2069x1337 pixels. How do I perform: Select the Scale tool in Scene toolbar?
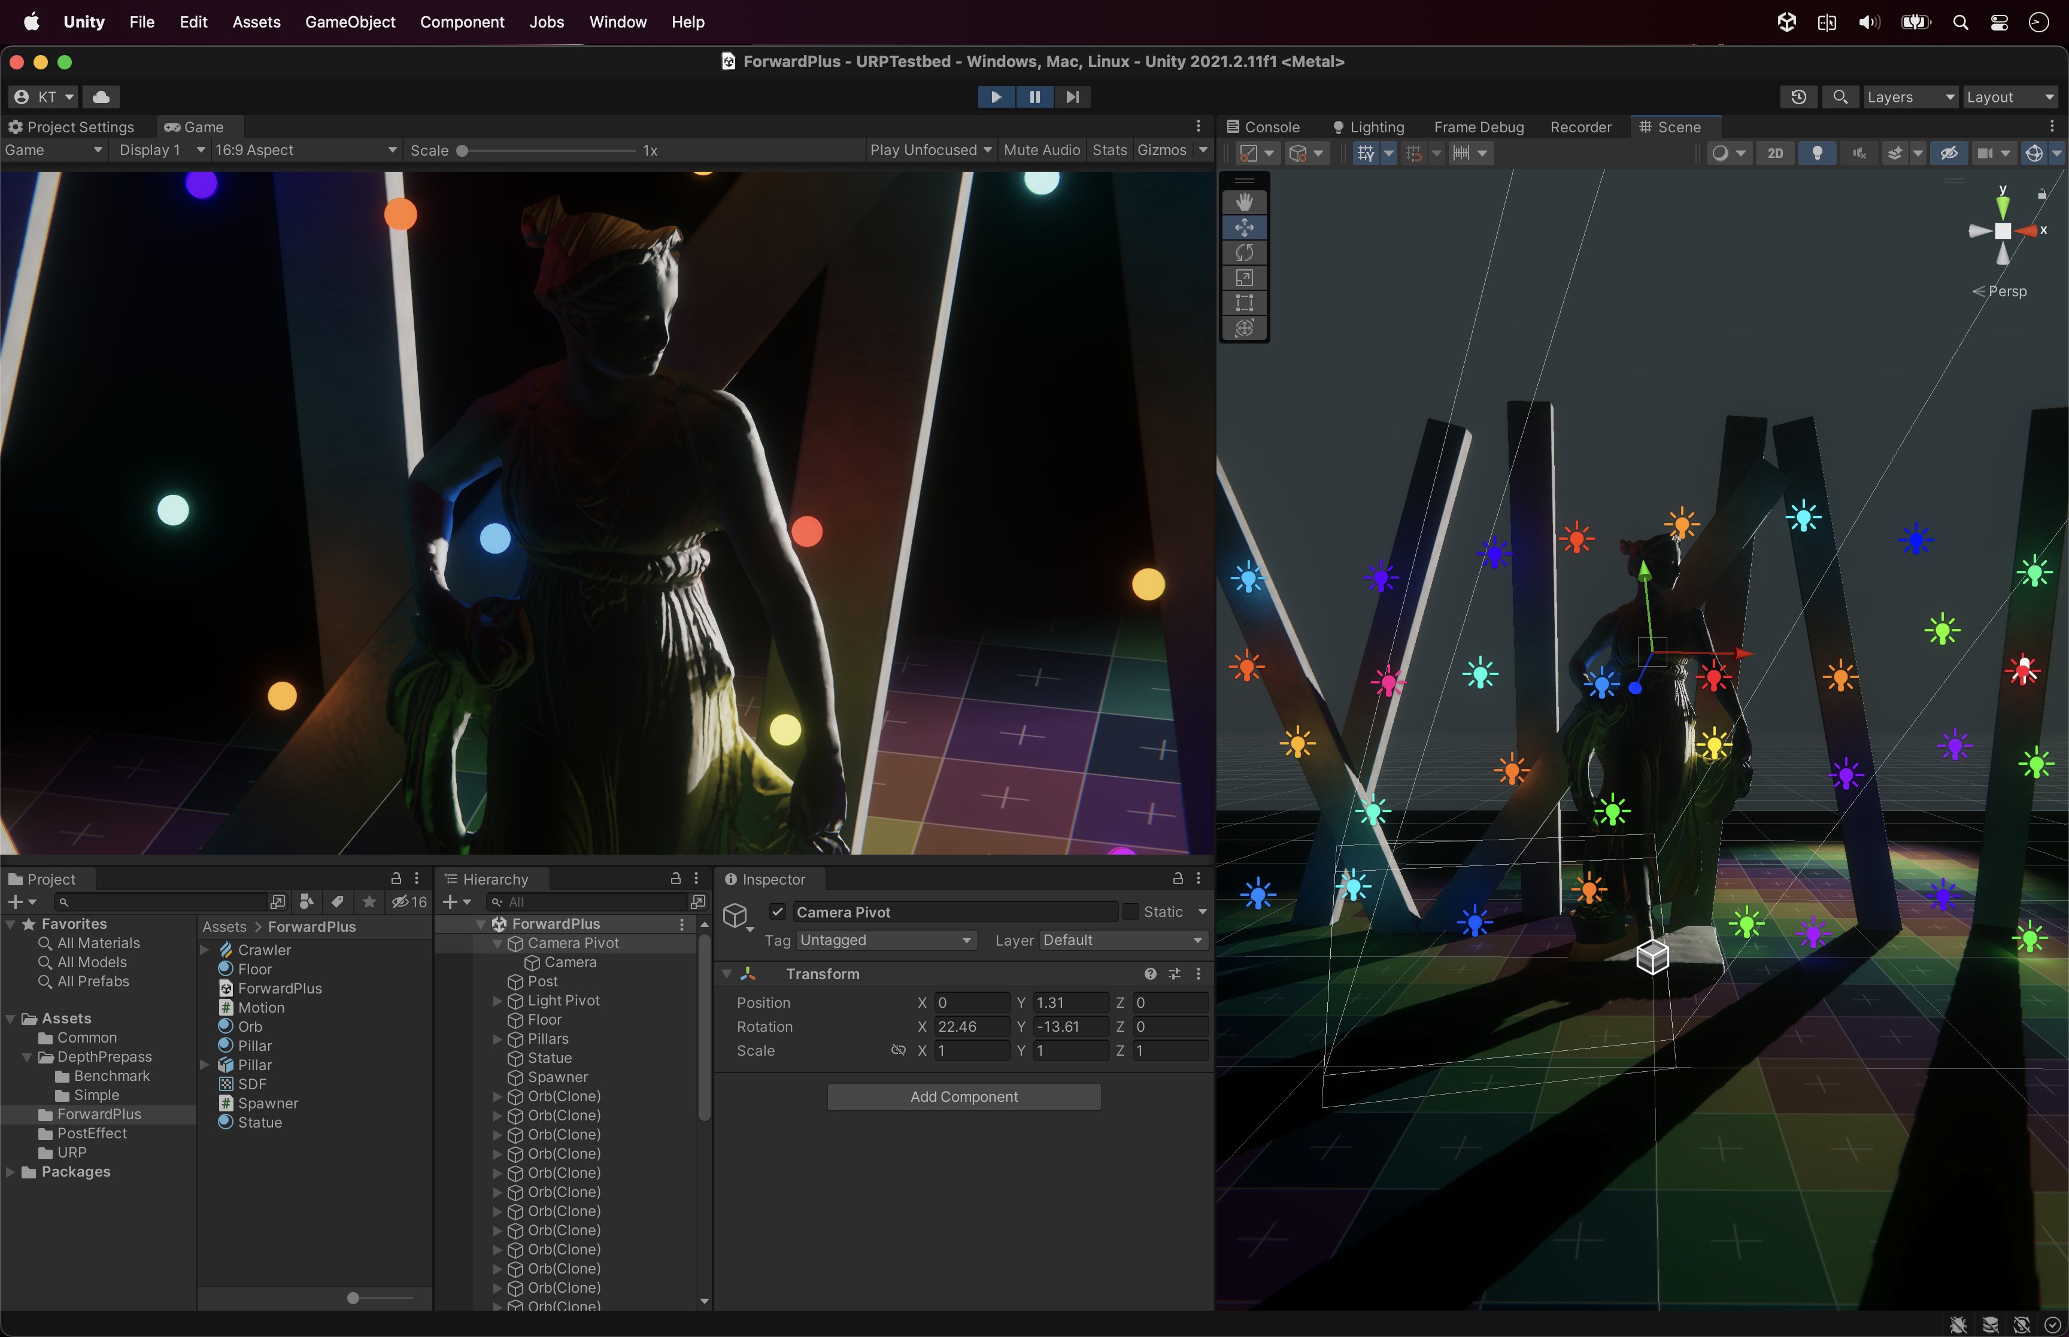[1244, 278]
